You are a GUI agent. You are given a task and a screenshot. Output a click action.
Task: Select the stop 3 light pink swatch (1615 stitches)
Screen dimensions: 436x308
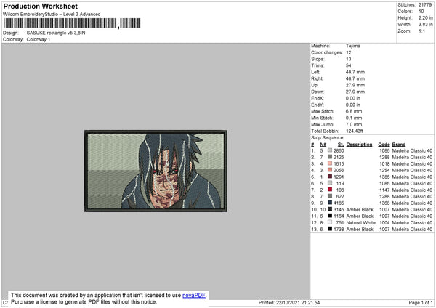click(330, 163)
